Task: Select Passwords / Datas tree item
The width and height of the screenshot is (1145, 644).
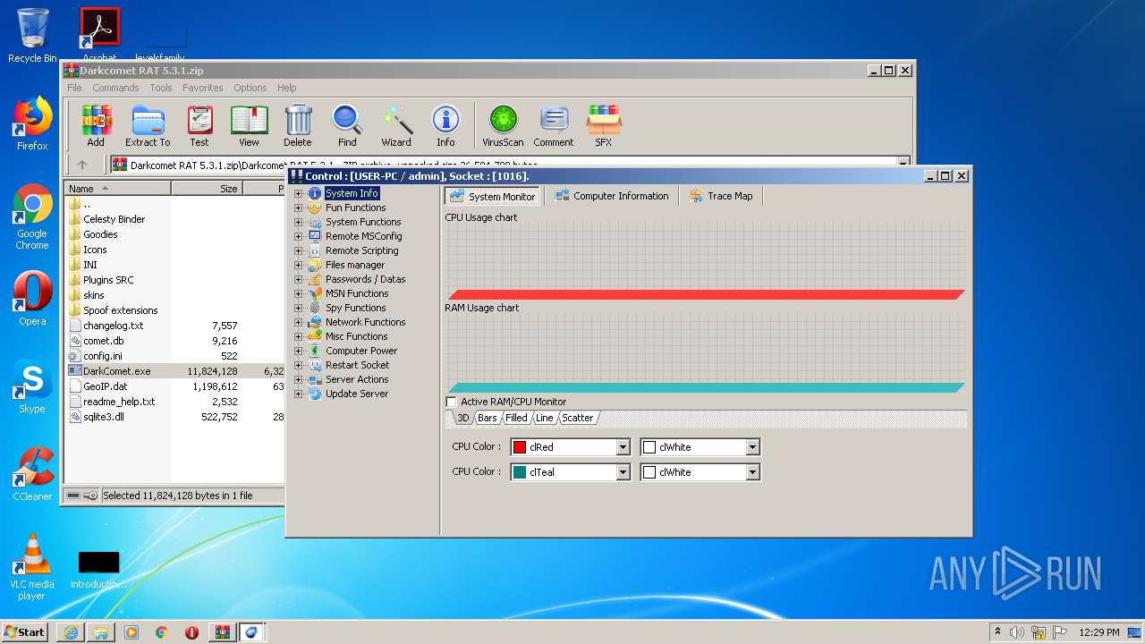Action: [365, 279]
